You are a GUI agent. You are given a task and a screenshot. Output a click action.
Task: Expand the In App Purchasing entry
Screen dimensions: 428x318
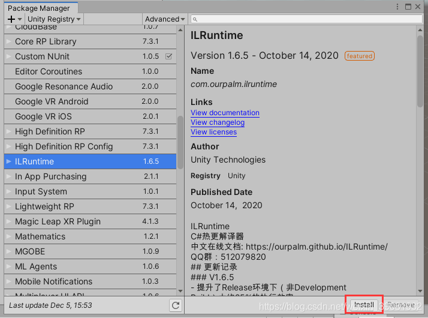(x=9, y=176)
